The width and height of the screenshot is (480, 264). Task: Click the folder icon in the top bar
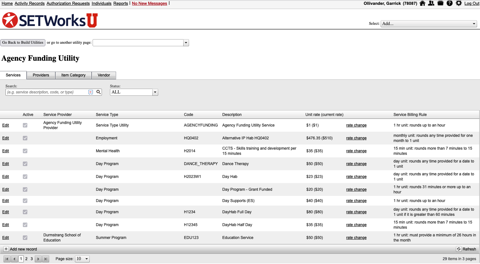440,3
